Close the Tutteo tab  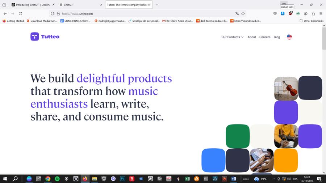pyautogui.click(x=149, y=5)
